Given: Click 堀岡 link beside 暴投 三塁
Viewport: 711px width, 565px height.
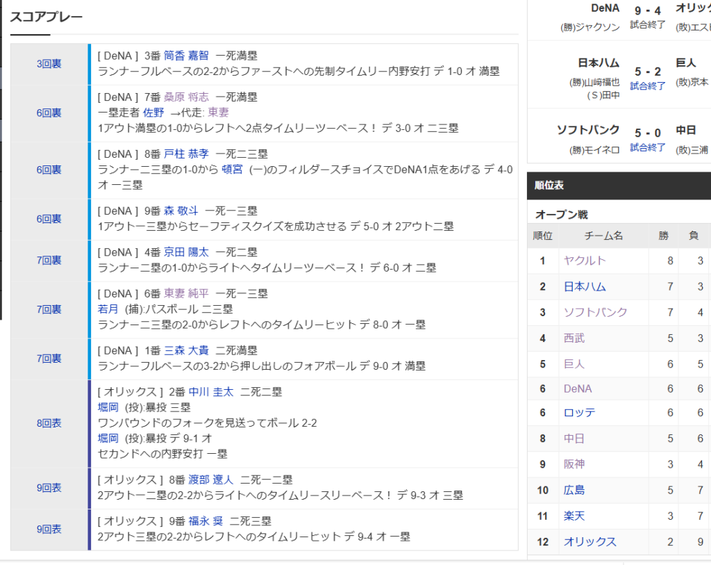Looking at the screenshot, I should pos(108,407).
